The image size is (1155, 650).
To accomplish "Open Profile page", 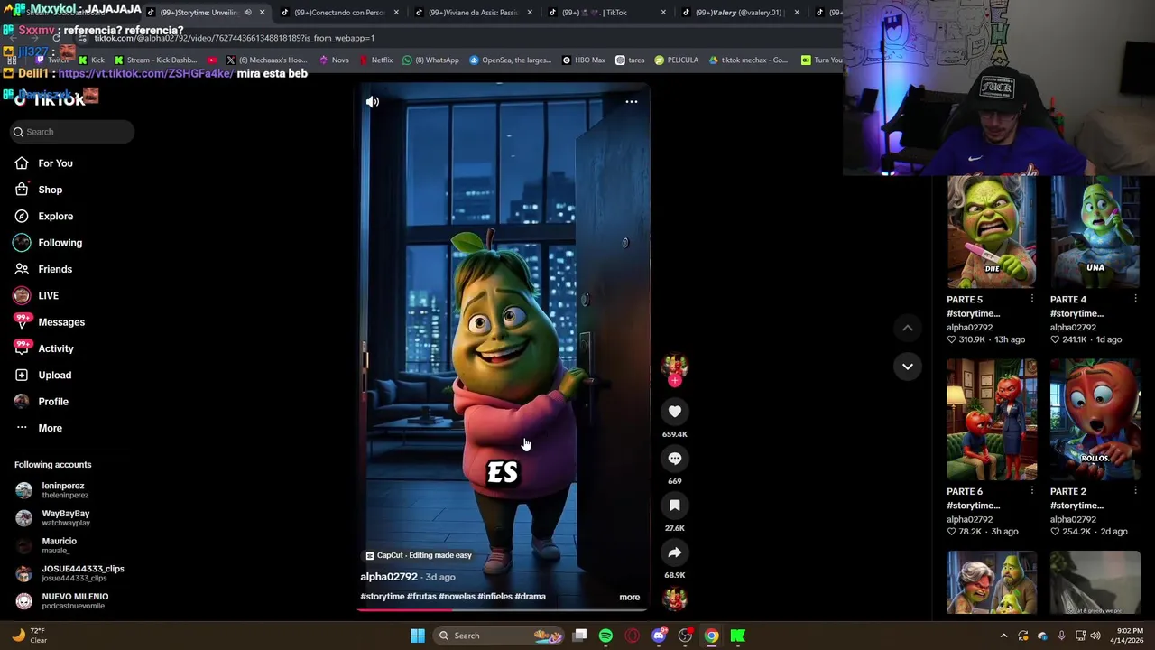I will (41, 402).
